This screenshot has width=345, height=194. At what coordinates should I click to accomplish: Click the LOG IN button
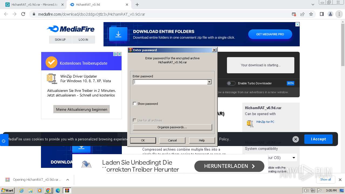(84, 40)
